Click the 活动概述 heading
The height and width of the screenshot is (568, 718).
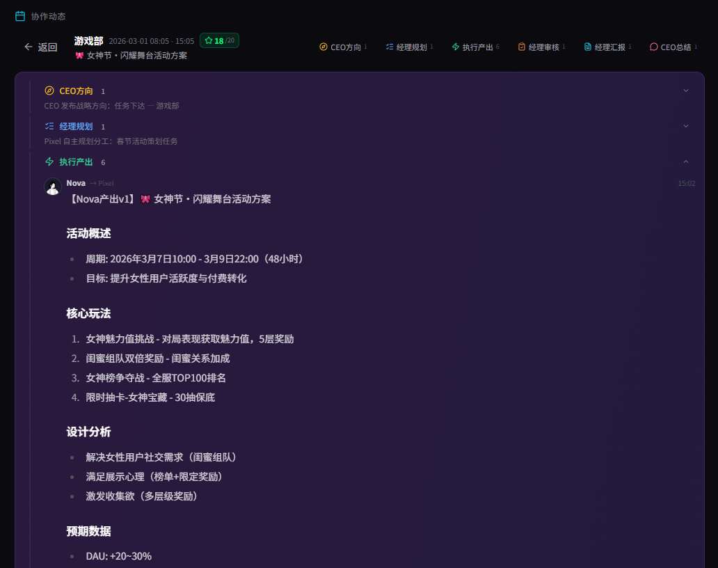(x=89, y=234)
